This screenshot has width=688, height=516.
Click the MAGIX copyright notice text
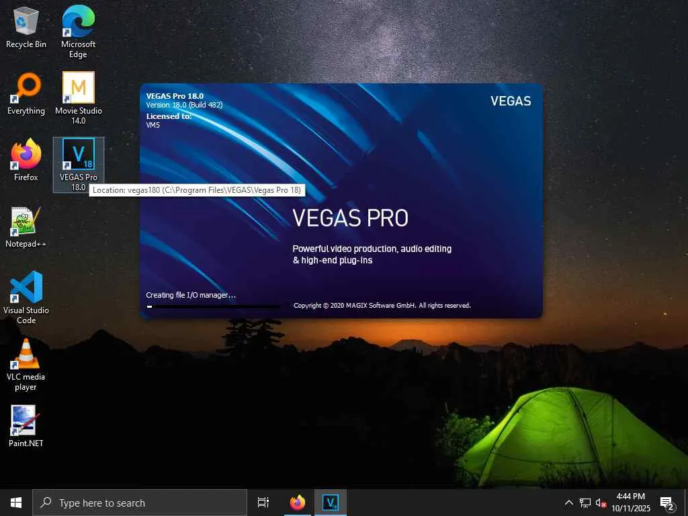382,306
